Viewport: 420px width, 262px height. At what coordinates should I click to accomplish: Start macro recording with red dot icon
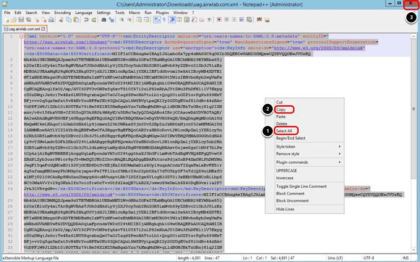pos(219,20)
